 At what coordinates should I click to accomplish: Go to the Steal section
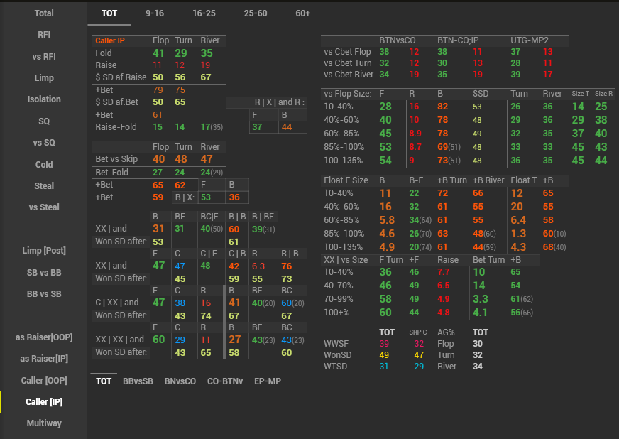click(43, 185)
